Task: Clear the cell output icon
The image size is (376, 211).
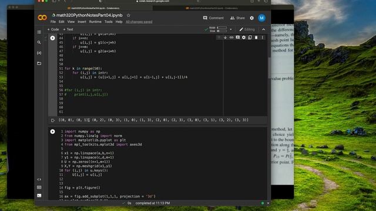Action: click(53, 120)
